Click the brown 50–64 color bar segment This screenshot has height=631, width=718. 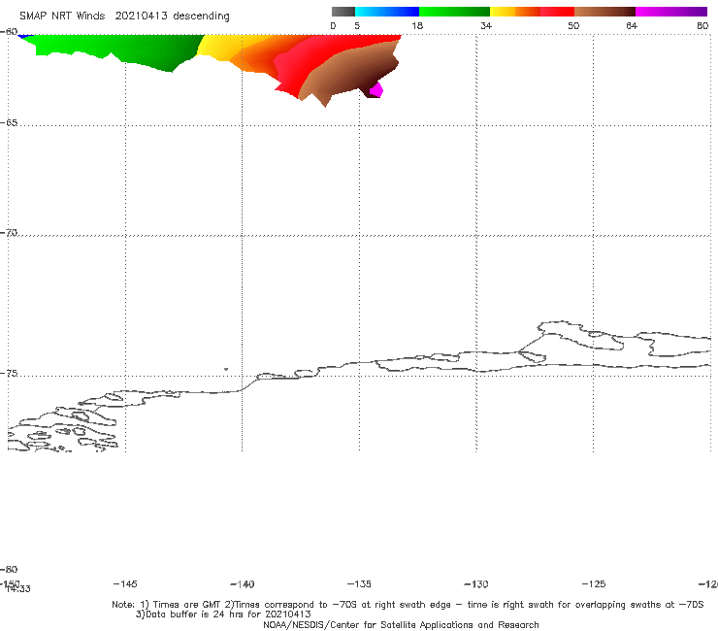pyautogui.click(x=604, y=12)
